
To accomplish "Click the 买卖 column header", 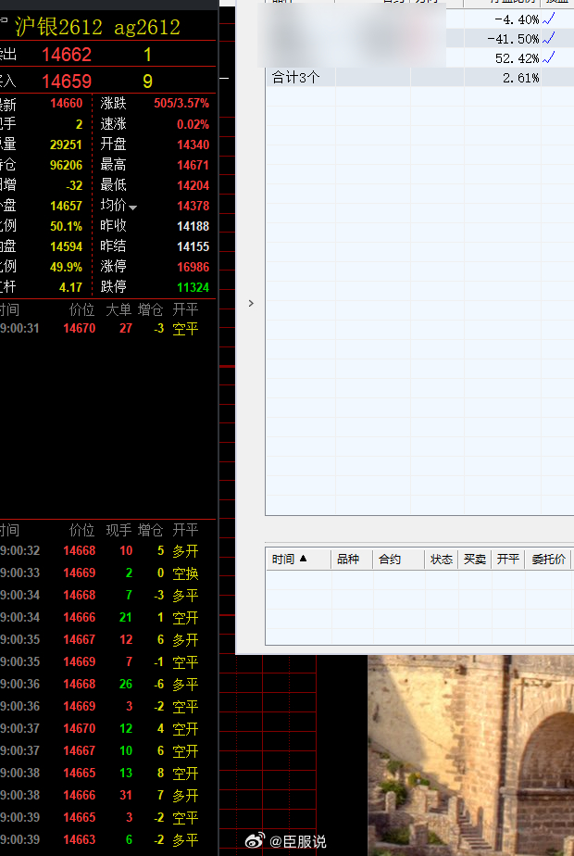I will point(475,559).
